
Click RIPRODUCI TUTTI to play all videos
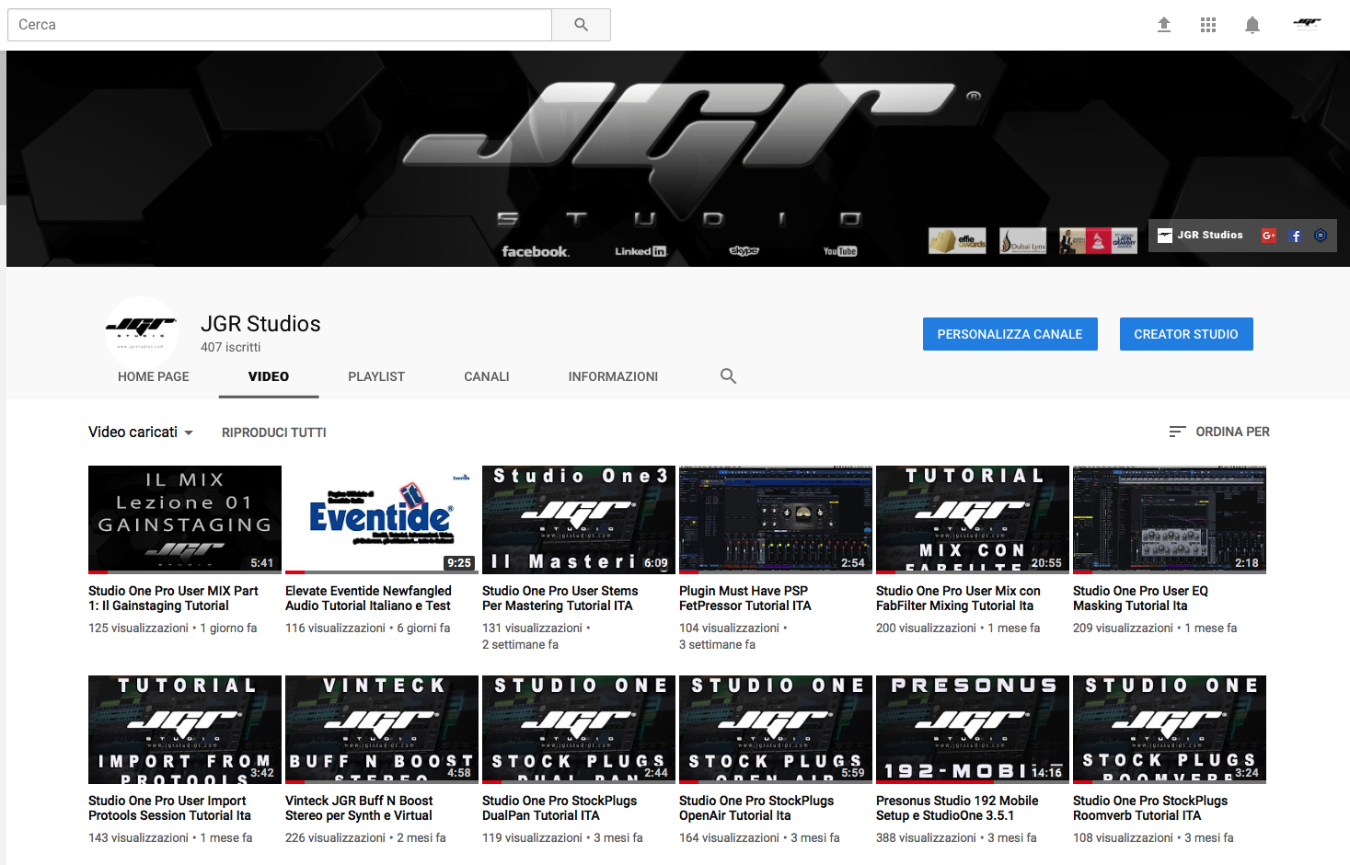(273, 432)
